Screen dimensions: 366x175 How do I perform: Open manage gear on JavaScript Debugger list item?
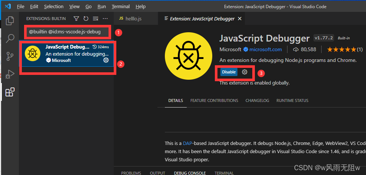pyautogui.click(x=106, y=60)
